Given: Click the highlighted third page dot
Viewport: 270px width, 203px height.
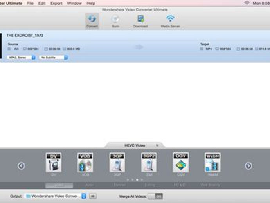Looking at the screenshot, I should [x=137, y=180].
